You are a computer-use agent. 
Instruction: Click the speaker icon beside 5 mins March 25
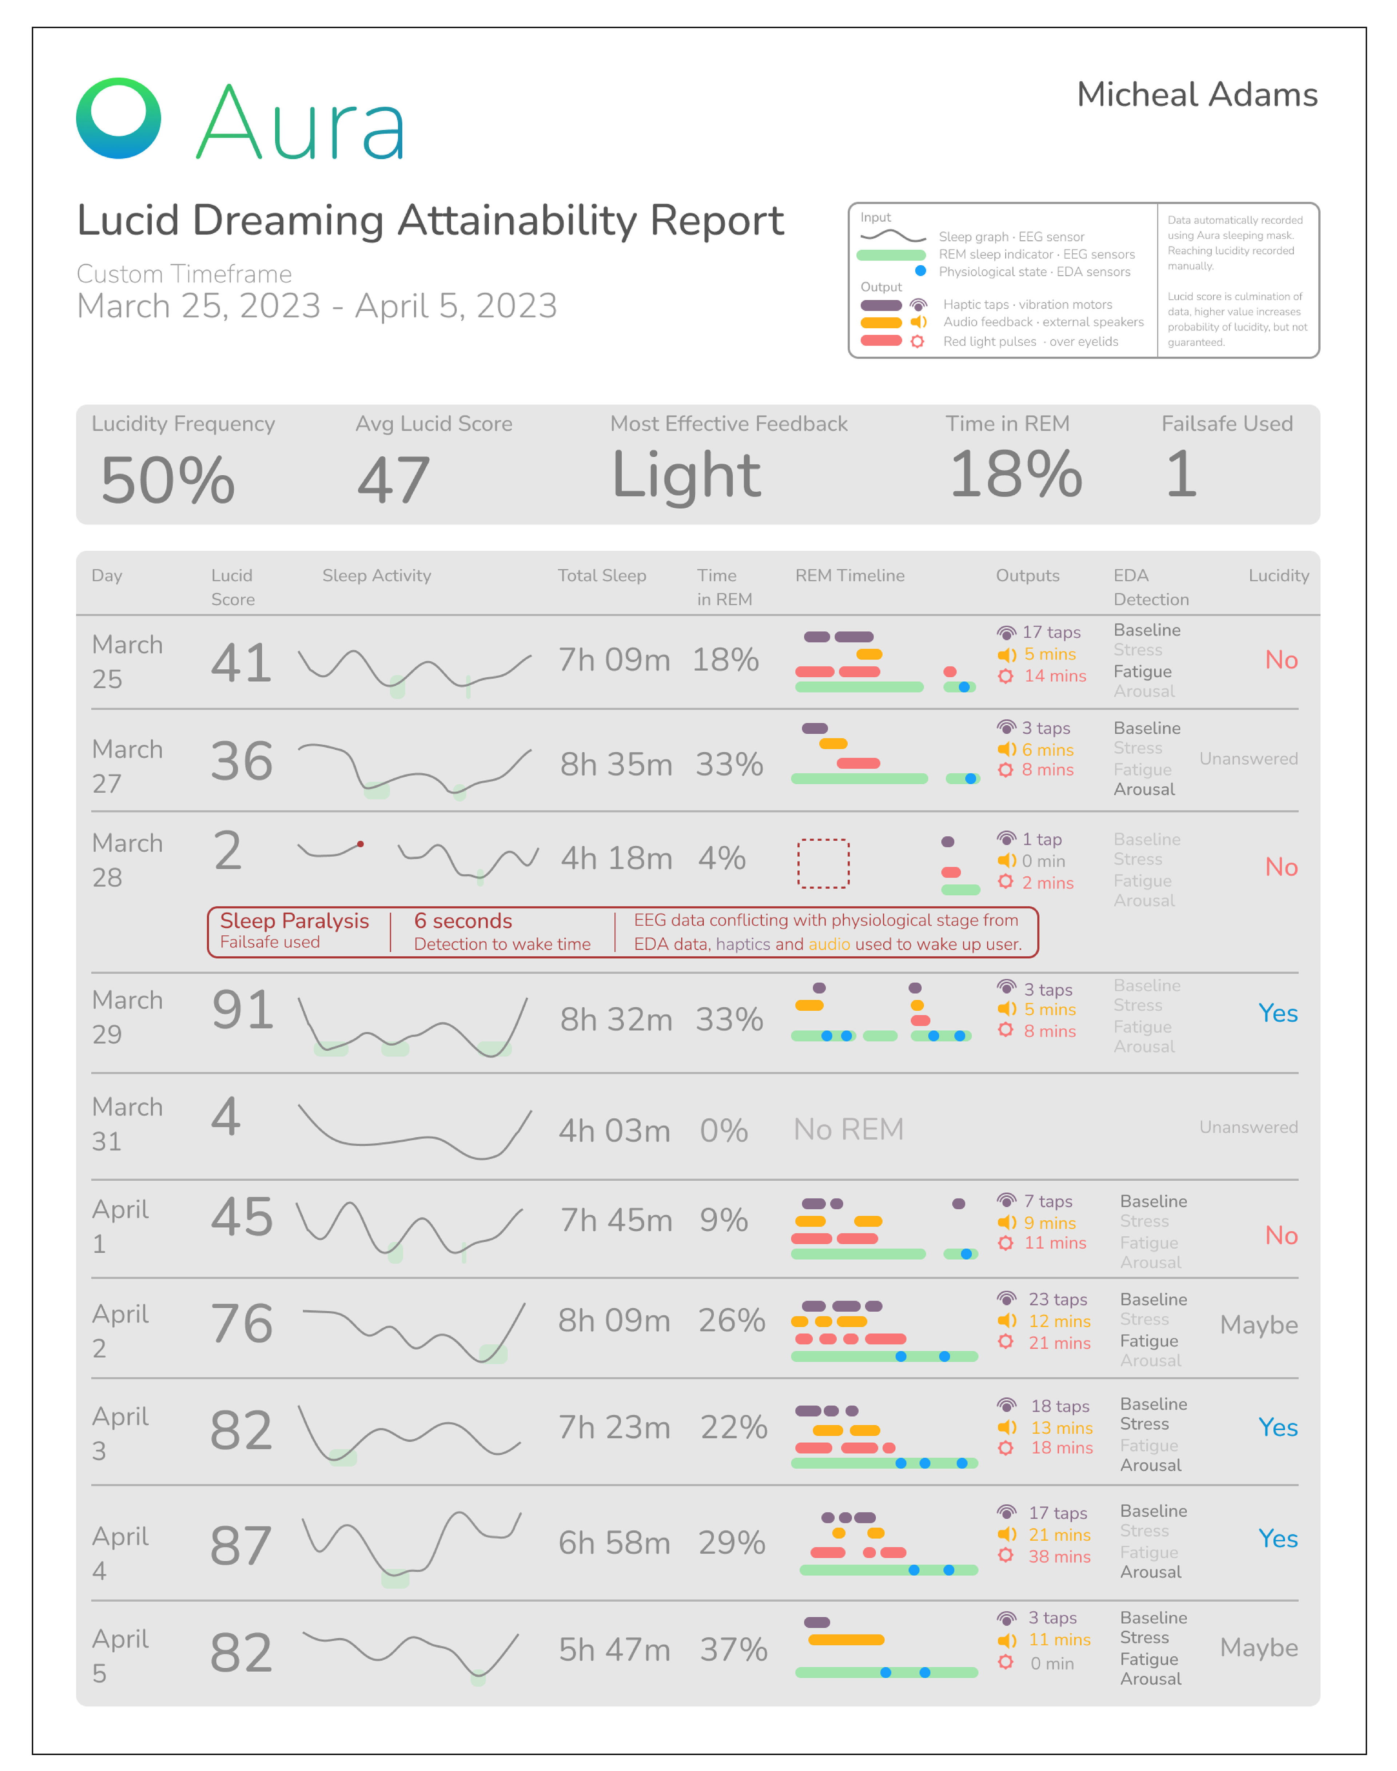click(1007, 654)
